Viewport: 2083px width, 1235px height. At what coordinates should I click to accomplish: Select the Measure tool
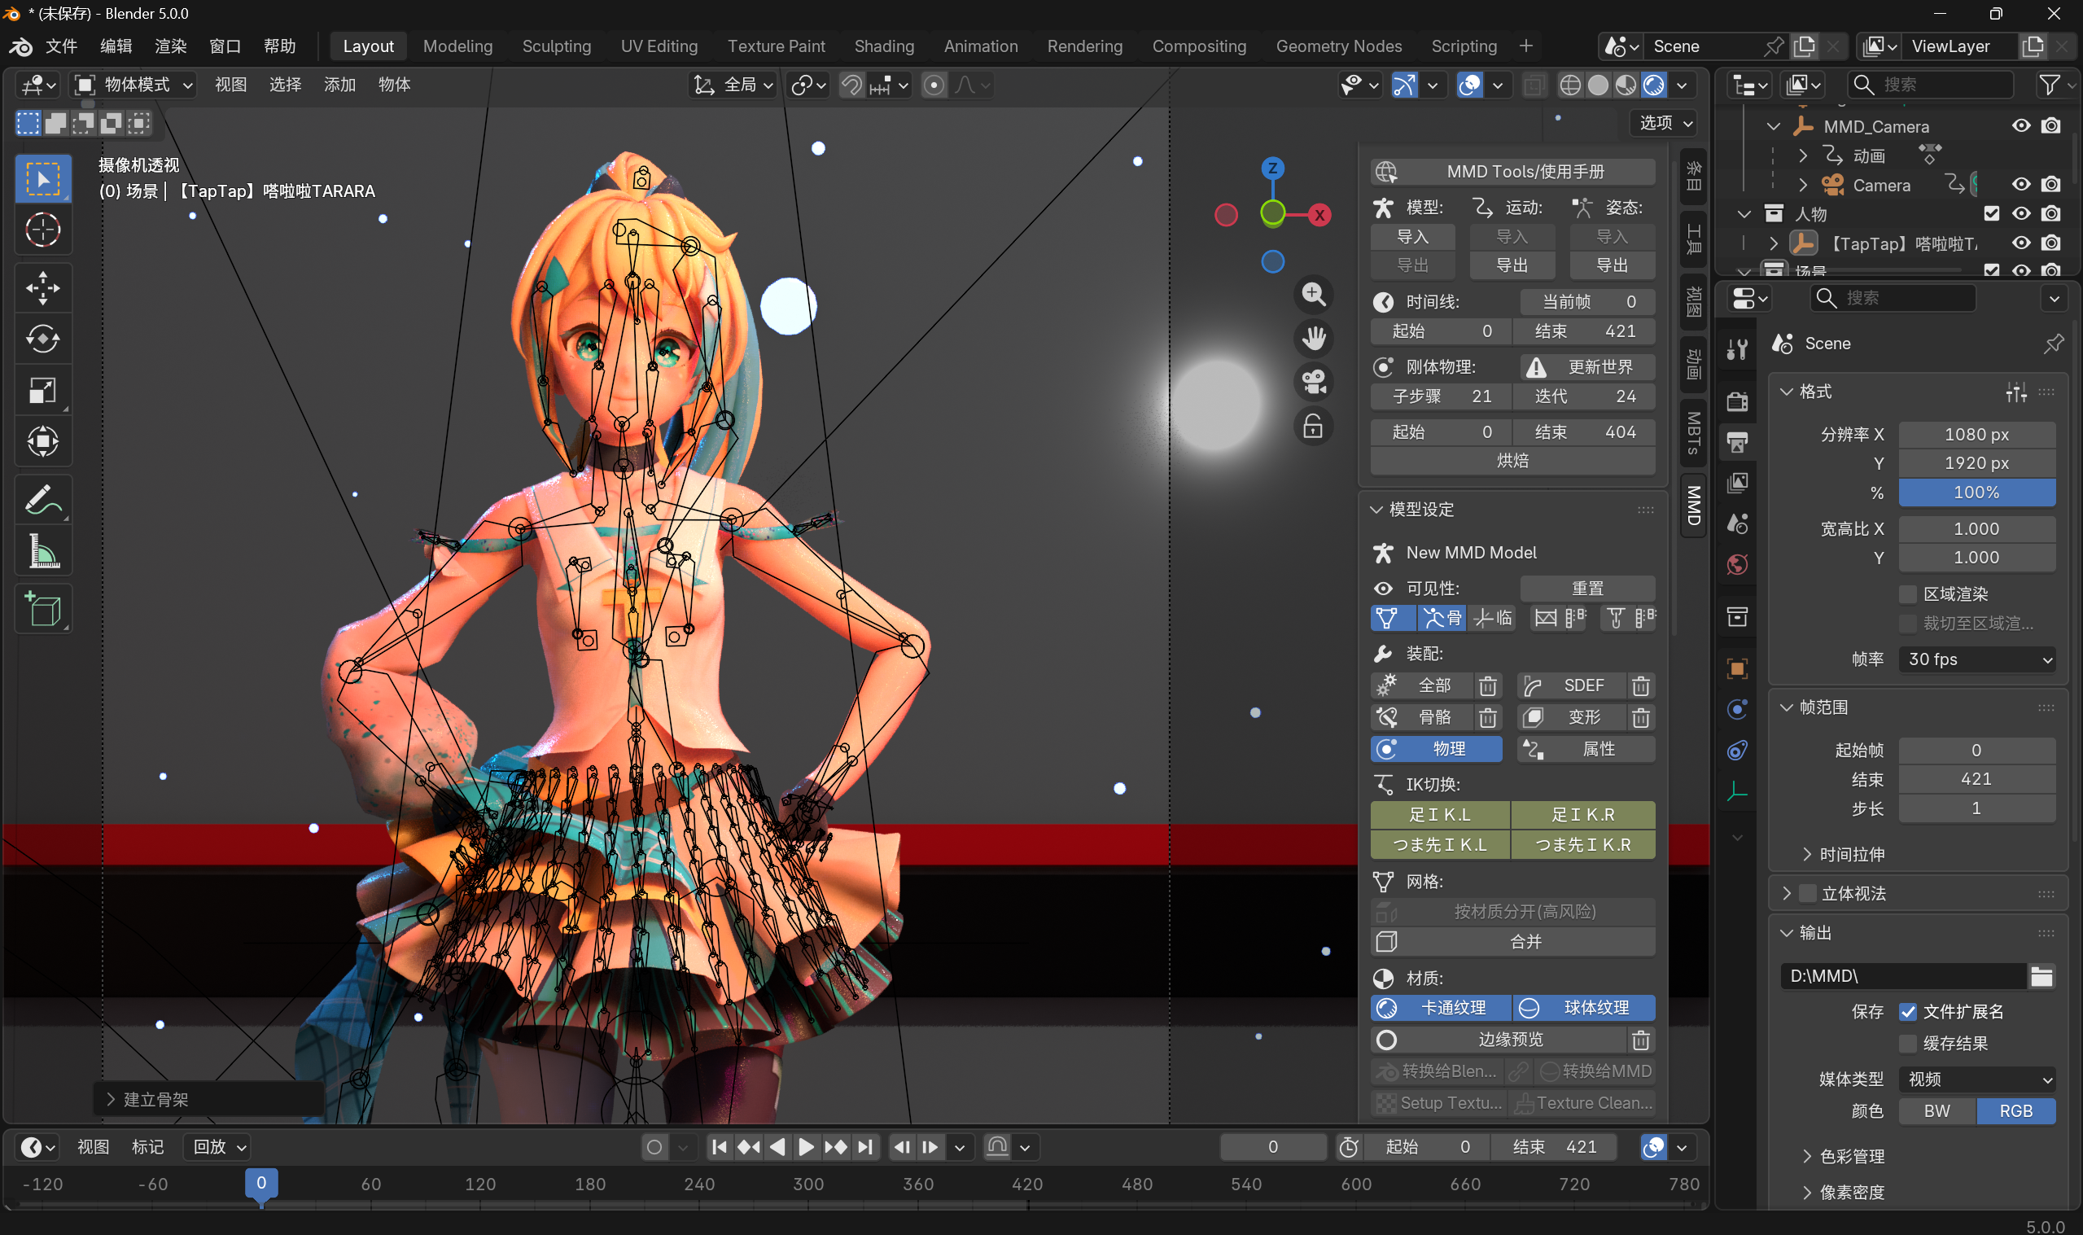pos(42,551)
